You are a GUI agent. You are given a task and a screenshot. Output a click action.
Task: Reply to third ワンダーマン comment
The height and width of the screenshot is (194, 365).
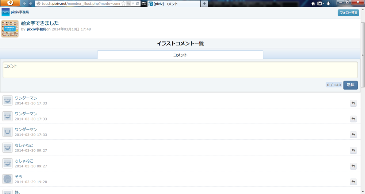(353, 135)
